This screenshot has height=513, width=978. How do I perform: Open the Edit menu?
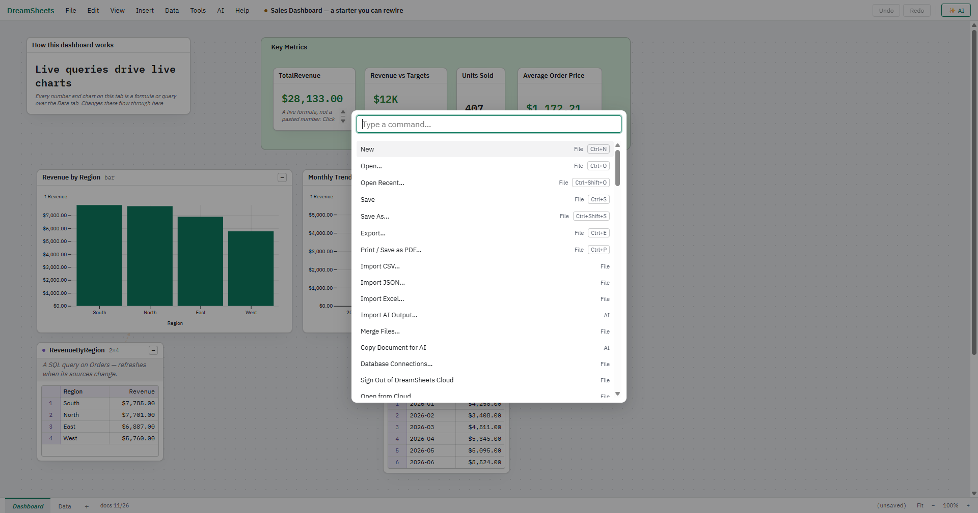pos(93,10)
